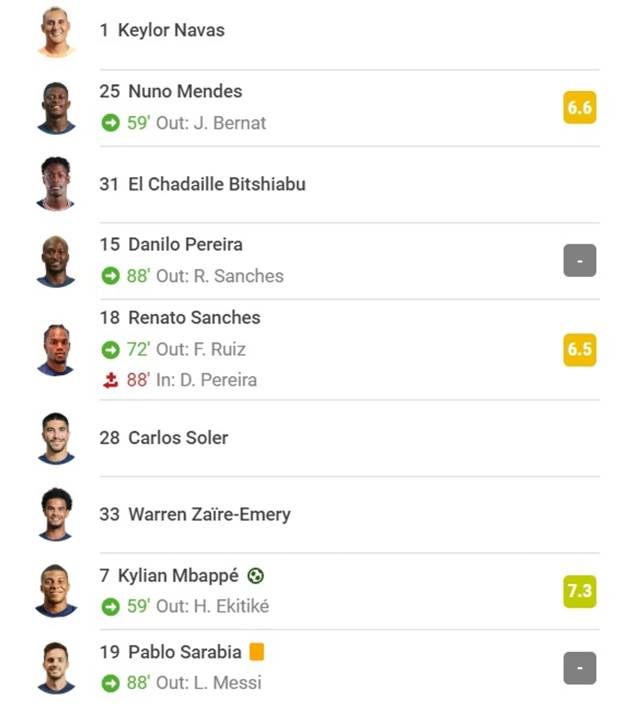This screenshot has height=706, width=641.
Task: Click the green sub-in arrow beside Danilo Pereira's 88'
Action: [x=110, y=276]
